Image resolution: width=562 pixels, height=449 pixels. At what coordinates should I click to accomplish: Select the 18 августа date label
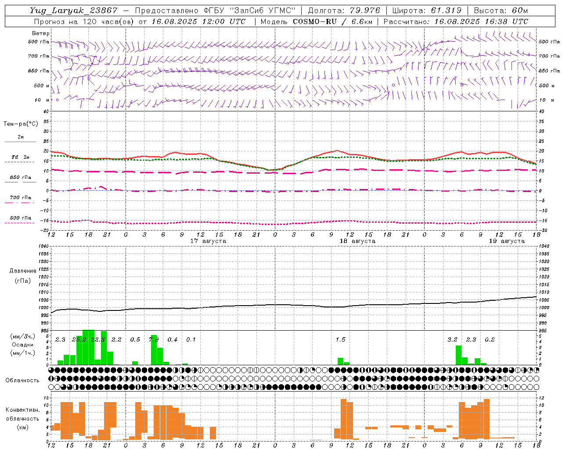(357, 241)
